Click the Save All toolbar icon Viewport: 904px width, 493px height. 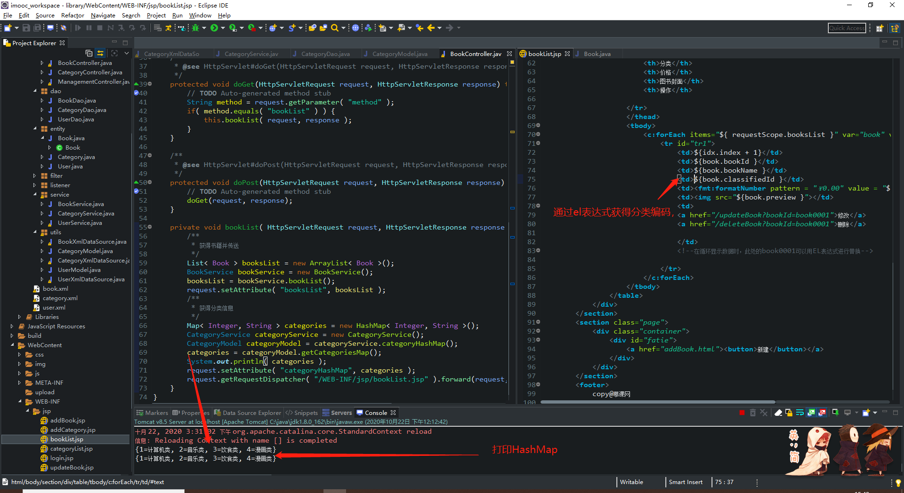click(37, 28)
